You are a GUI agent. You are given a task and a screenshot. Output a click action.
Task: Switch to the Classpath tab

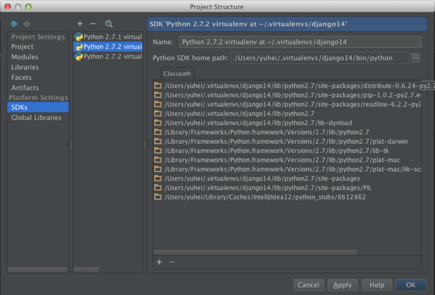click(x=177, y=74)
